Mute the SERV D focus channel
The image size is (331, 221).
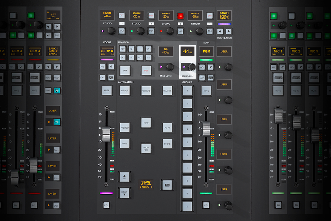click(107, 90)
